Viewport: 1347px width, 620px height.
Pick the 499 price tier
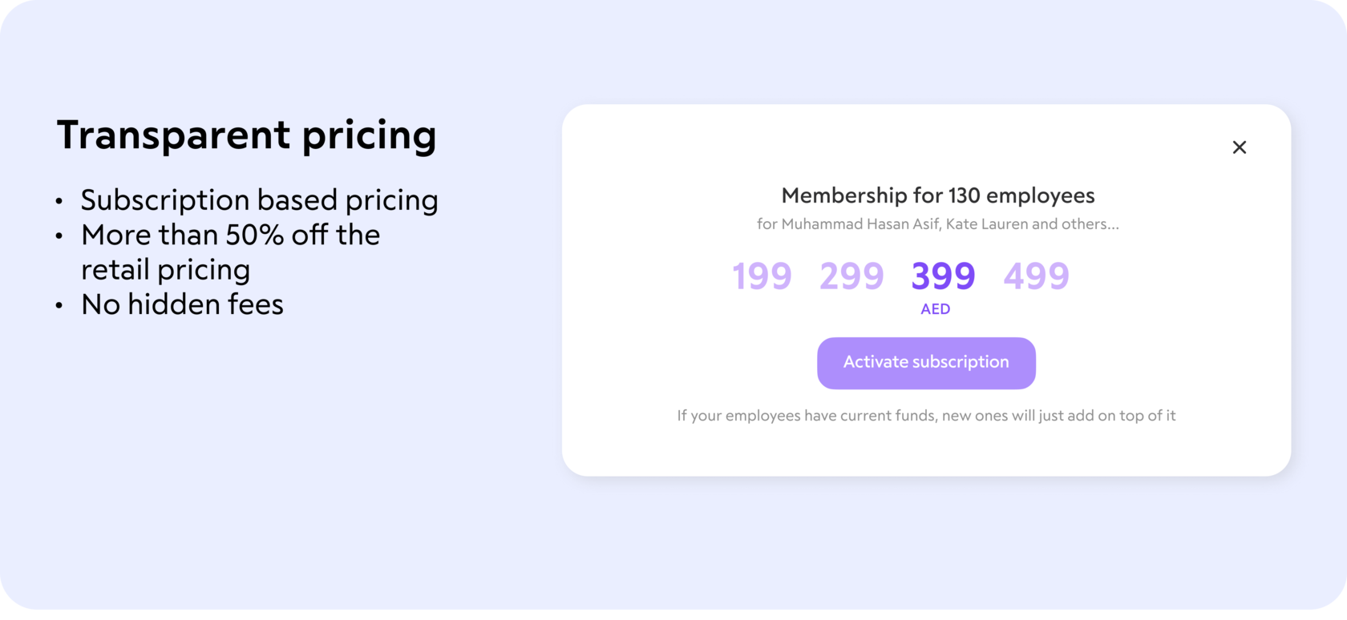[x=1036, y=276]
